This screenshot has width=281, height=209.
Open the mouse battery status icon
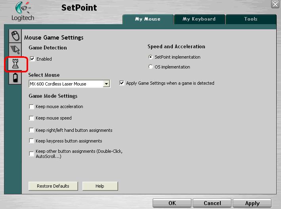pyautogui.click(x=15, y=78)
